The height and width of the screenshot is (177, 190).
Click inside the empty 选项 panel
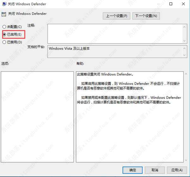point(37,116)
